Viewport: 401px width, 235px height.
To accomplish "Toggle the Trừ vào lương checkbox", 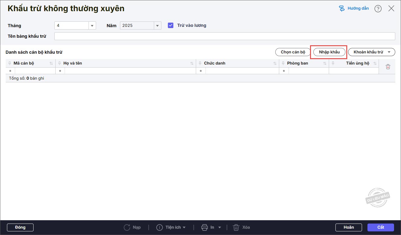I will [171, 25].
